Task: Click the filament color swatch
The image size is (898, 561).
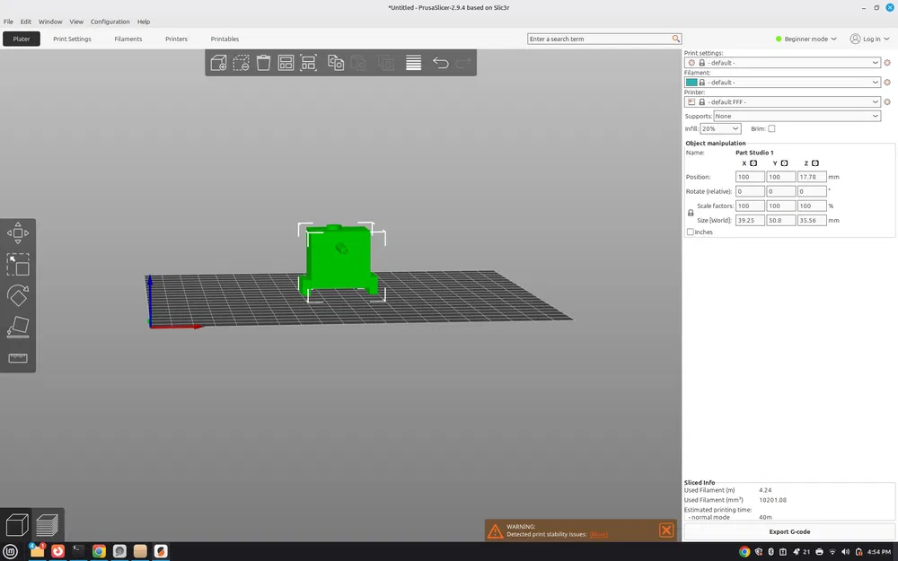Action: click(x=691, y=83)
